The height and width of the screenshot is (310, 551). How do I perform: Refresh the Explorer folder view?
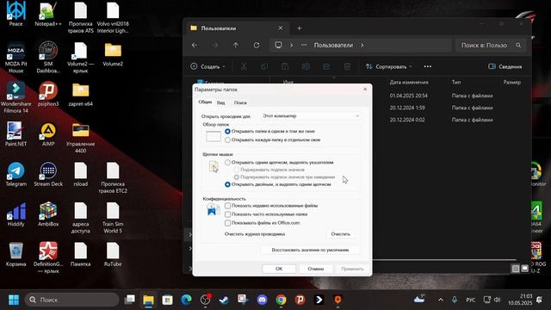[x=257, y=45]
